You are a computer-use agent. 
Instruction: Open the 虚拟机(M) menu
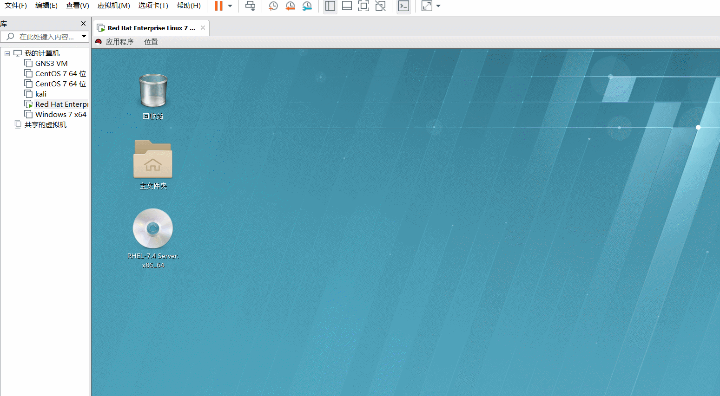[x=113, y=6]
